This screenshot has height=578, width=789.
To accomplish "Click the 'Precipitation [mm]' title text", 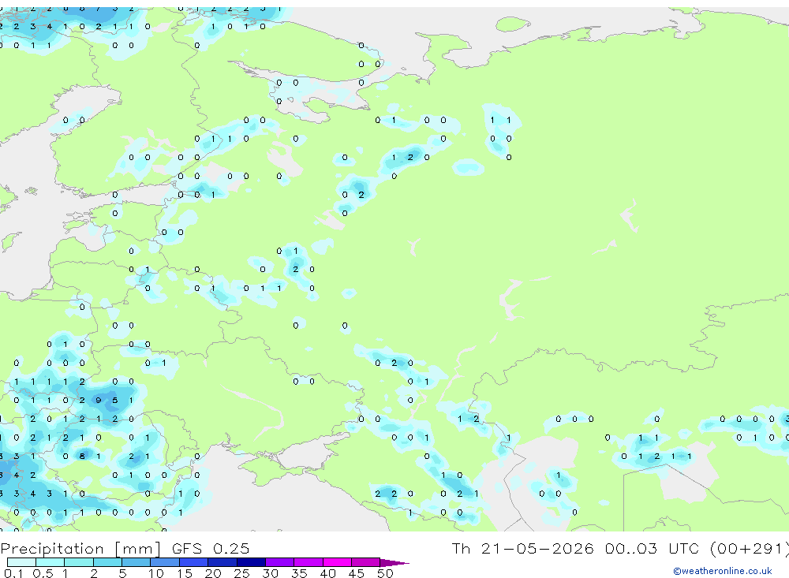I will click(x=80, y=549).
